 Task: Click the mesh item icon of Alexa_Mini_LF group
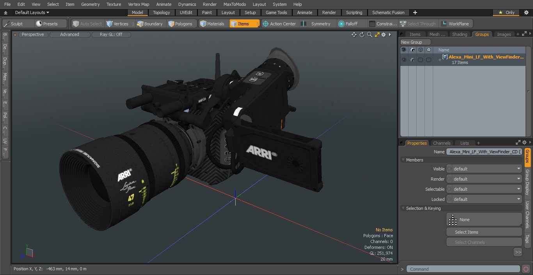point(445,57)
